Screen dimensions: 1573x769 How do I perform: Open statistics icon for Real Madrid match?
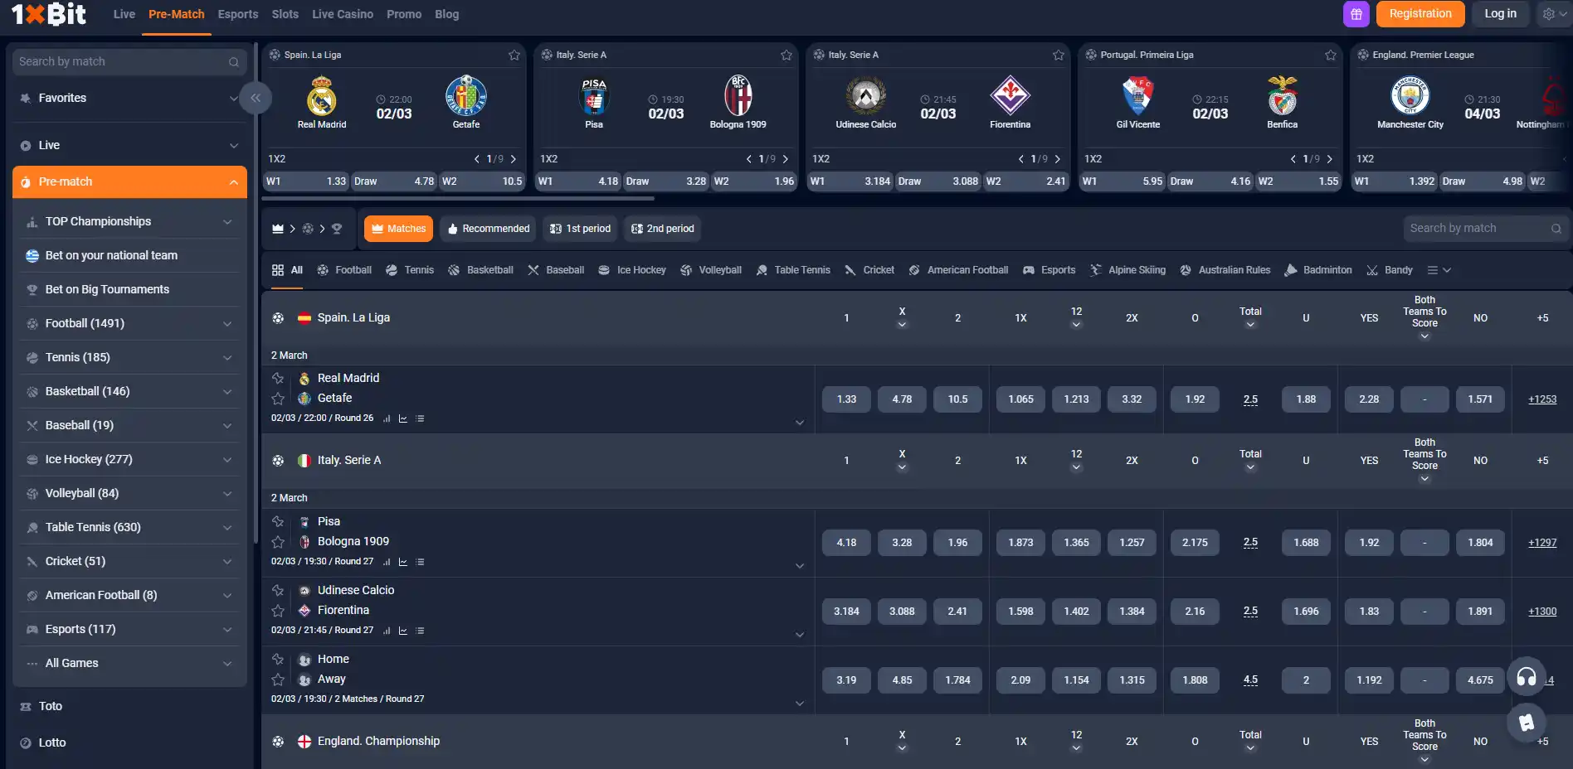click(x=387, y=418)
